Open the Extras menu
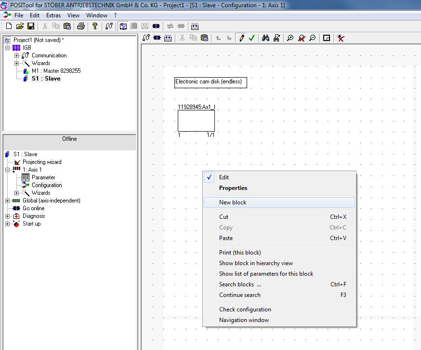The height and width of the screenshot is (350, 421). (53, 15)
